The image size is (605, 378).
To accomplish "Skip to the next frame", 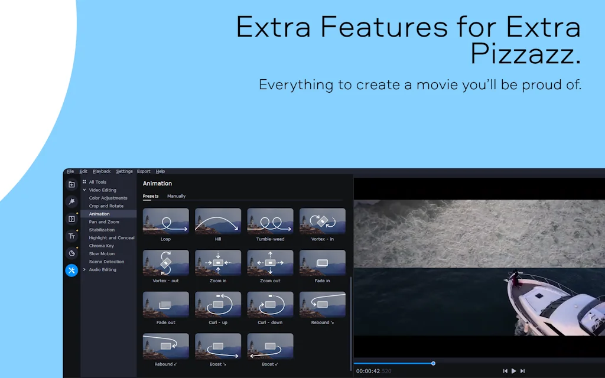I will tap(522, 370).
